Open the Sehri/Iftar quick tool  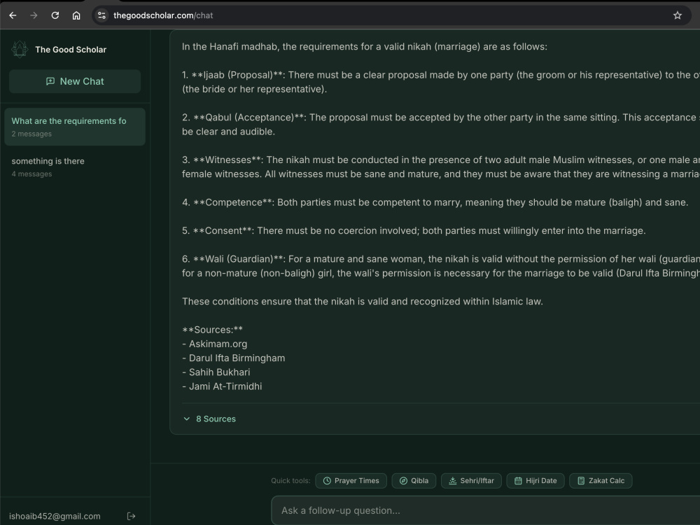pyautogui.click(x=471, y=481)
